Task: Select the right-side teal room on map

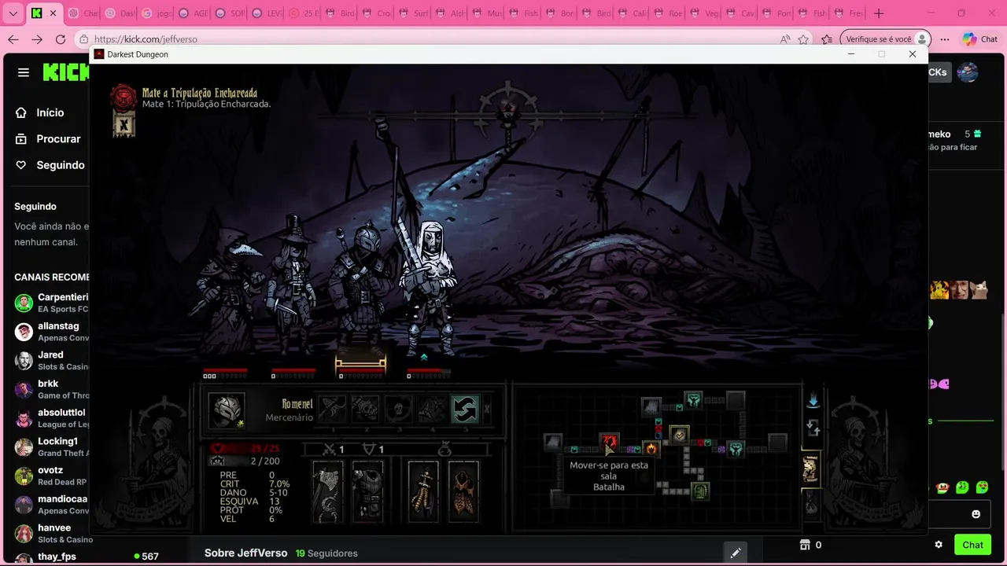Action: pos(735,449)
